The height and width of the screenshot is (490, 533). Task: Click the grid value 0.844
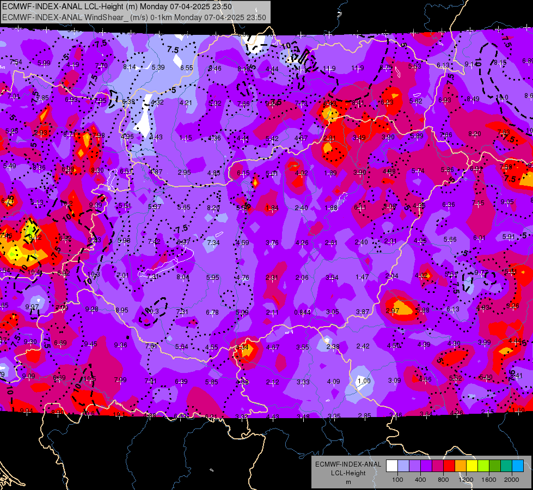tap(302, 312)
